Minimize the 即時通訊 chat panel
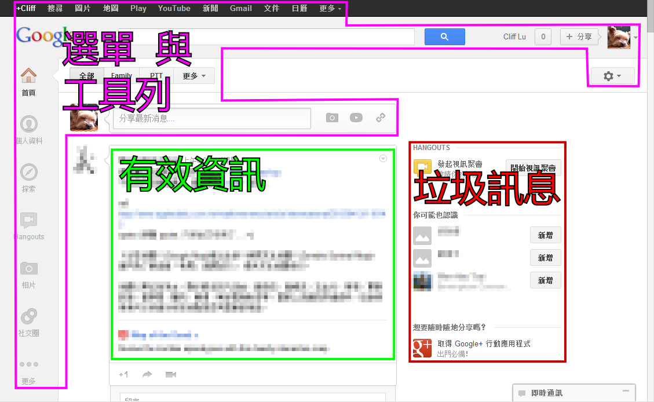 click(626, 392)
